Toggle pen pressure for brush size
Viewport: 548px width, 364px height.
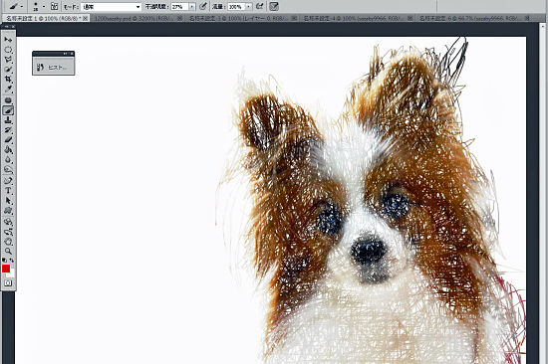point(274,6)
